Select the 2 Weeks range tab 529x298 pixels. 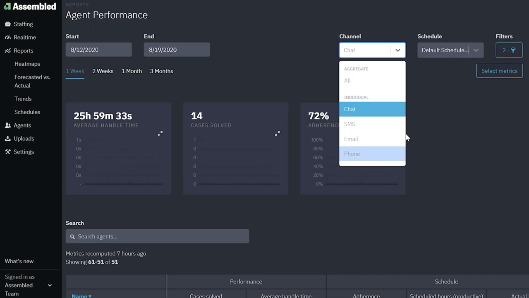[x=103, y=71]
